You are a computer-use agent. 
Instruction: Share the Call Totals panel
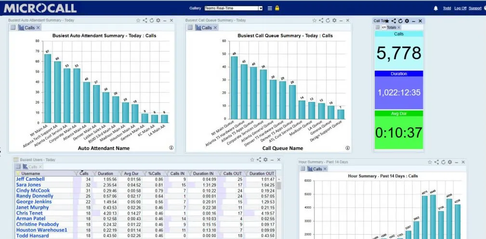tap(394, 21)
